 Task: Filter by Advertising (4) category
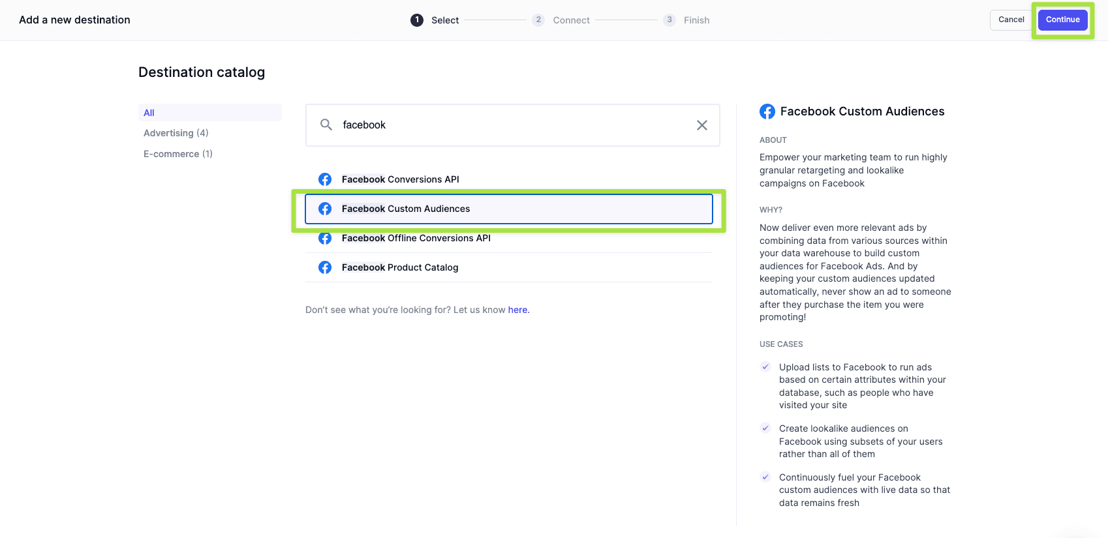(176, 133)
